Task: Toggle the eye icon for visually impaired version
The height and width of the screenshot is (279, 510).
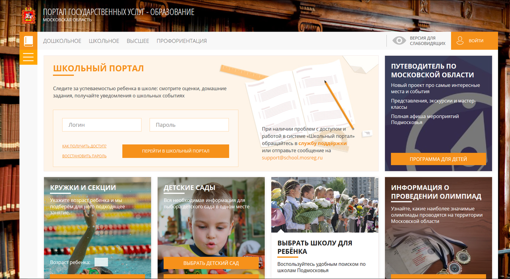Action: pyautogui.click(x=399, y=41)
